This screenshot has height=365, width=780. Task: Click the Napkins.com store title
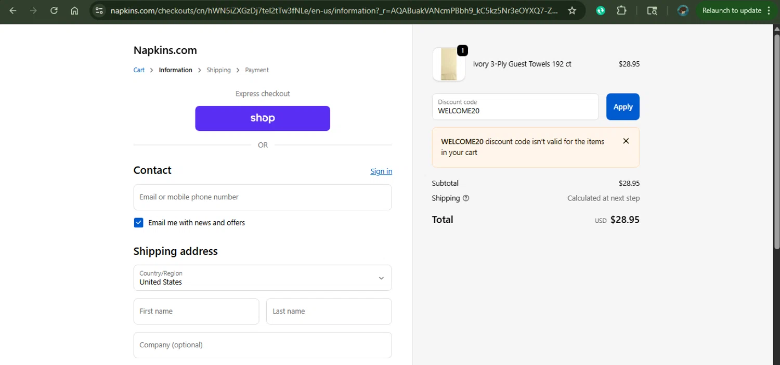click(165, 50)
